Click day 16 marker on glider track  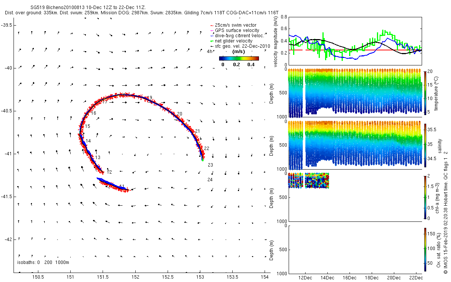(x=93, y=113)
